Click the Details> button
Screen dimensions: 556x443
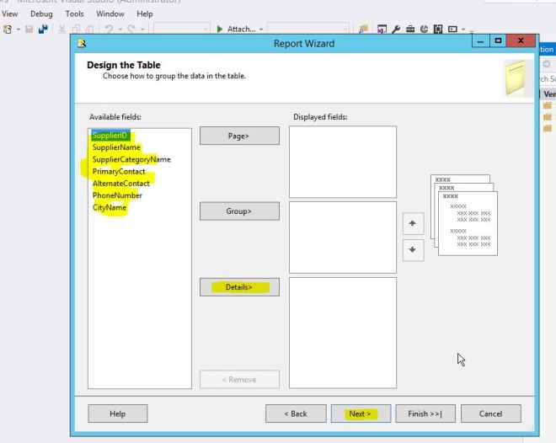click(239, 287)
